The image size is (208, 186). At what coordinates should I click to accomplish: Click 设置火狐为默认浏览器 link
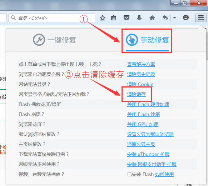pyautogui.click(x=150, y=134)
